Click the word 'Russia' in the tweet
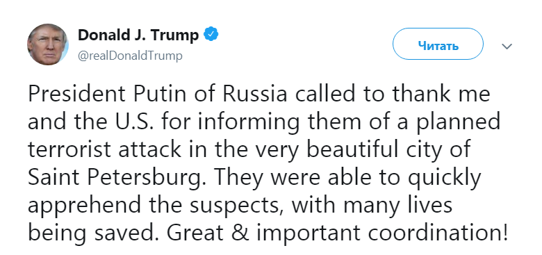 tap(255, 94)
